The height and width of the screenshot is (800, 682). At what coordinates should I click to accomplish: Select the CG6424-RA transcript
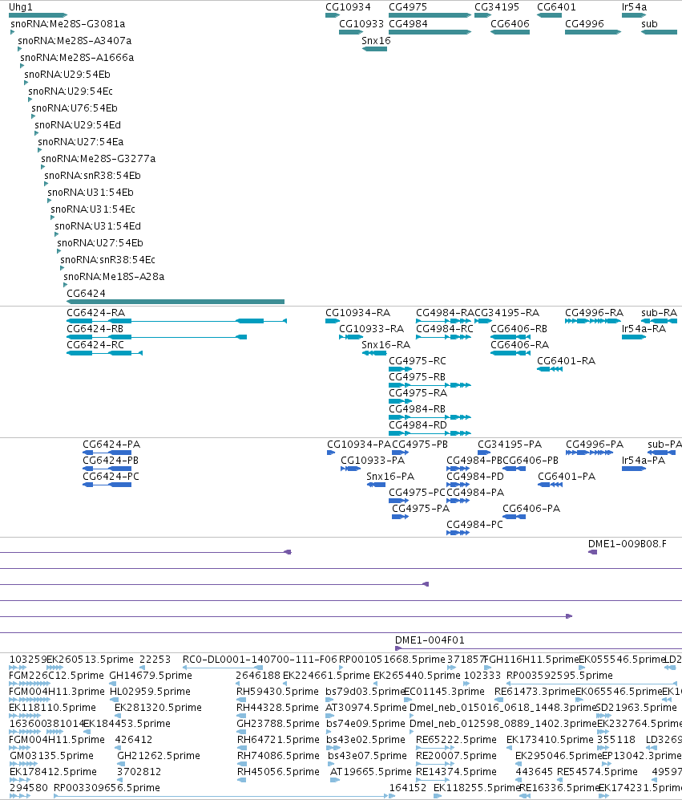(177, 321)
